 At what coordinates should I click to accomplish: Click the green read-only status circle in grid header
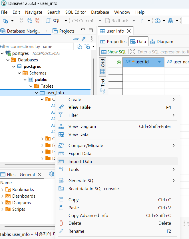[x=119, y=62]
